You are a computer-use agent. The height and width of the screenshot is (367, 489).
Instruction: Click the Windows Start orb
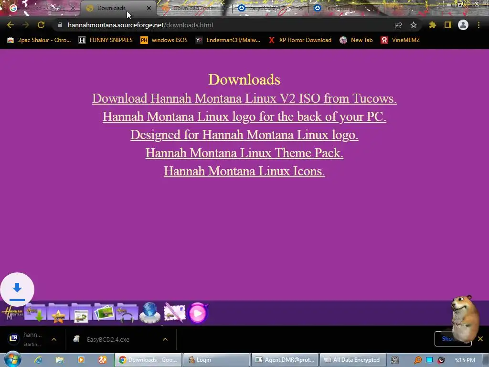click(x=12, y=359)
